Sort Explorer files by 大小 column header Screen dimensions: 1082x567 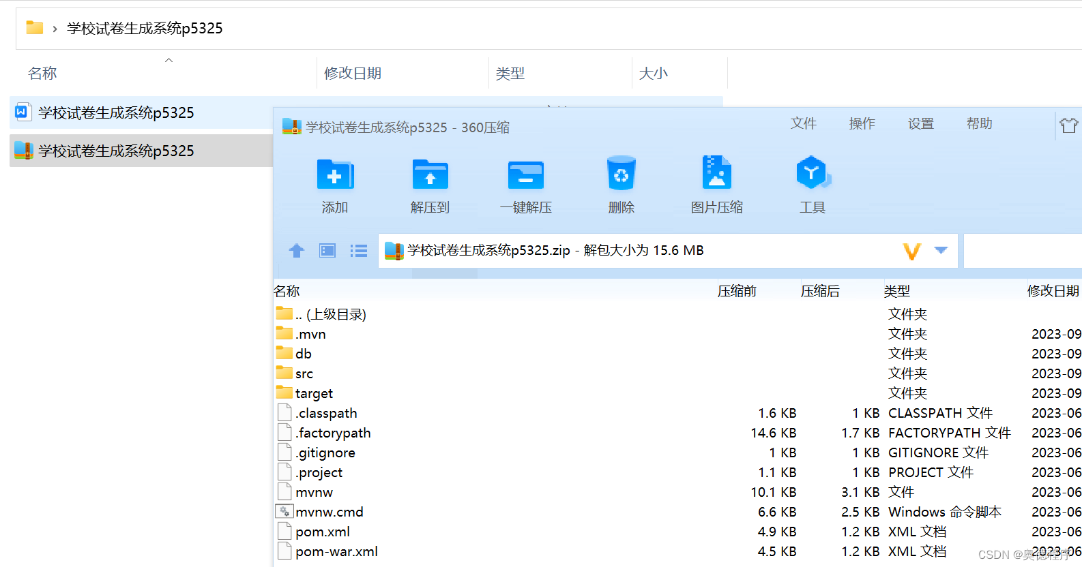tap(679, 73)
